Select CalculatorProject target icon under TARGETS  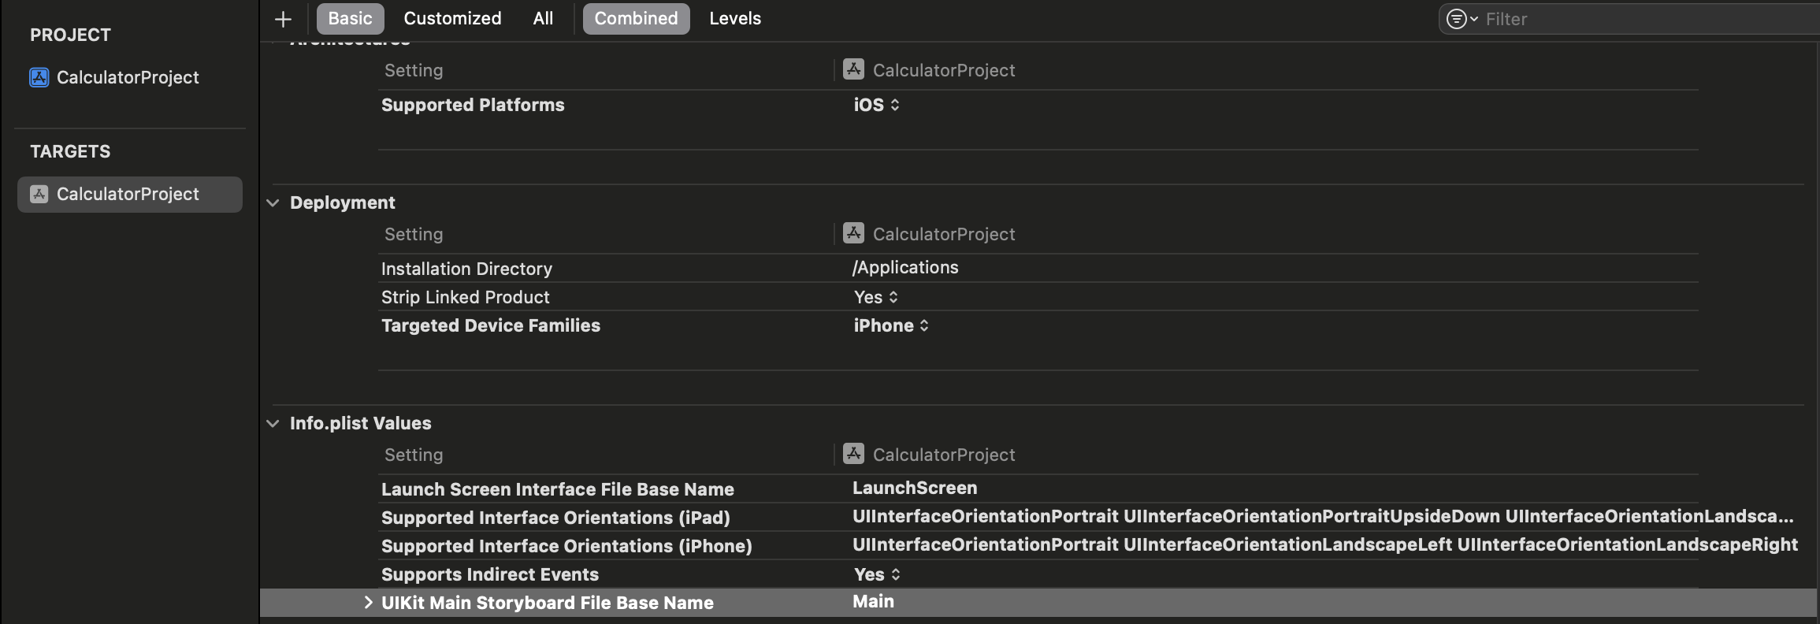39,194
